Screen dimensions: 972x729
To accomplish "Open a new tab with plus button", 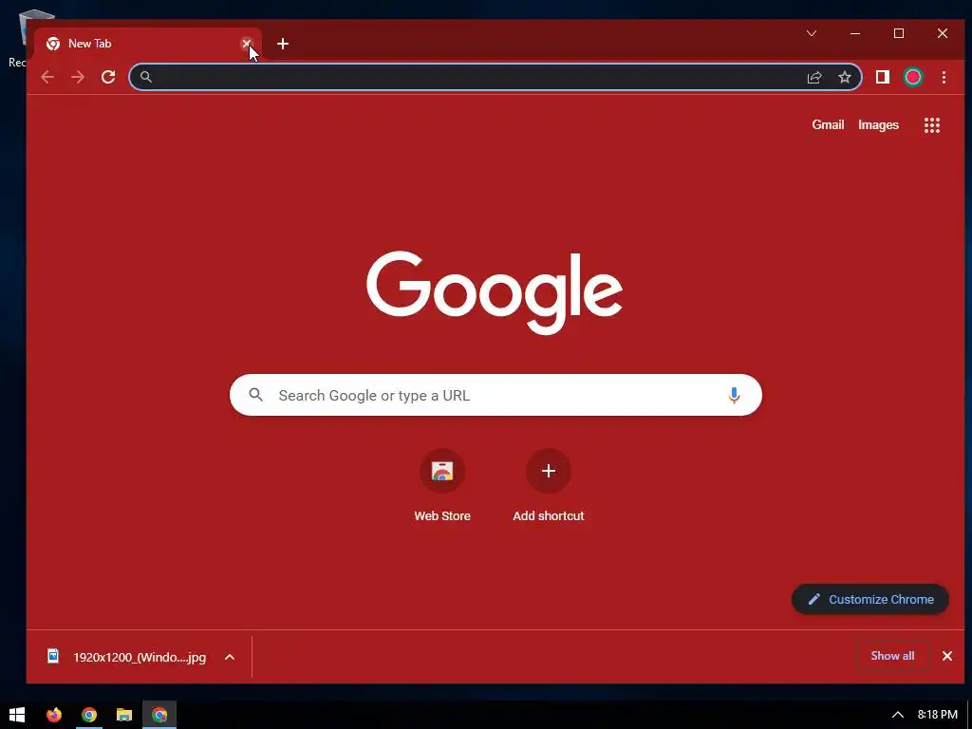I will [283, 44].
